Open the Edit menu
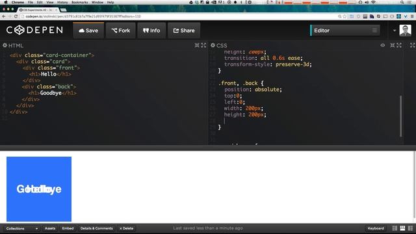The height and width of the screenshot is (234, 416). (x=40, y=3)
